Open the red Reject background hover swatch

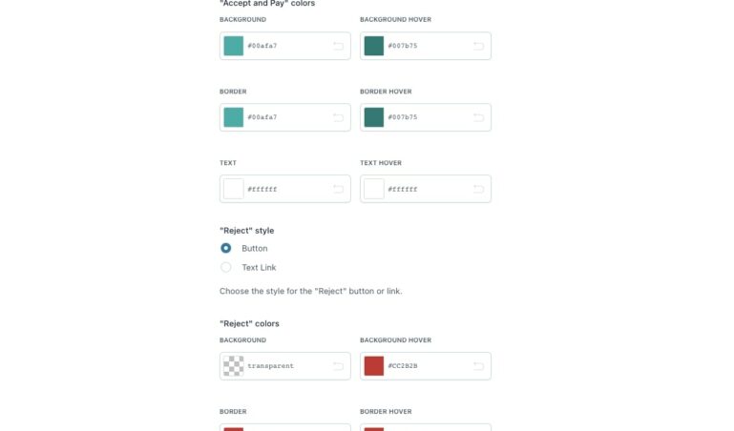[374, 366]
